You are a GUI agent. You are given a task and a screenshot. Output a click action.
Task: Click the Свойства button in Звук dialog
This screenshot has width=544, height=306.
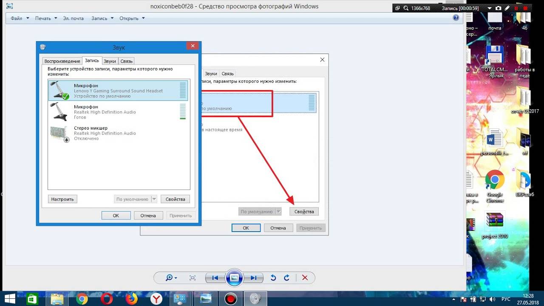pyautogui.click(x=176, y=199)
